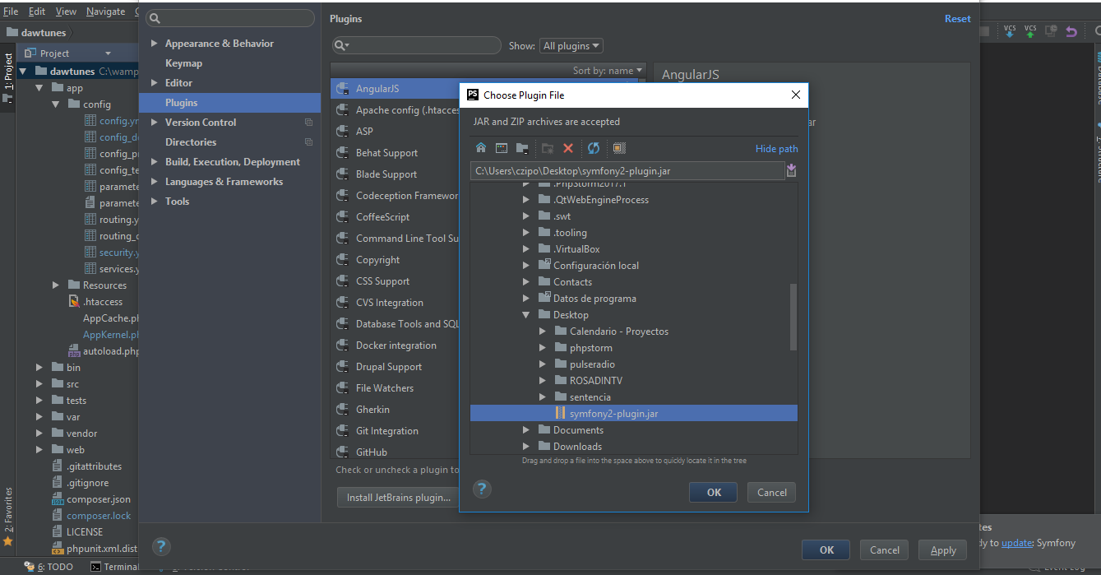Open help in Settings dialog

coord(161,546)
